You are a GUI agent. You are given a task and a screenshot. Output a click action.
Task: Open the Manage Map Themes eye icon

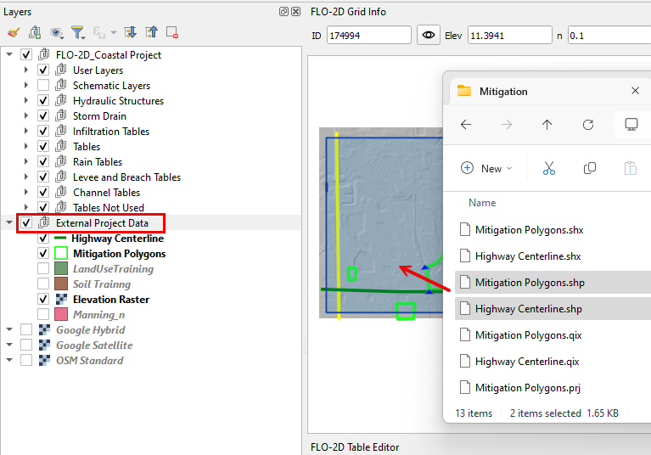click(57, 32)
